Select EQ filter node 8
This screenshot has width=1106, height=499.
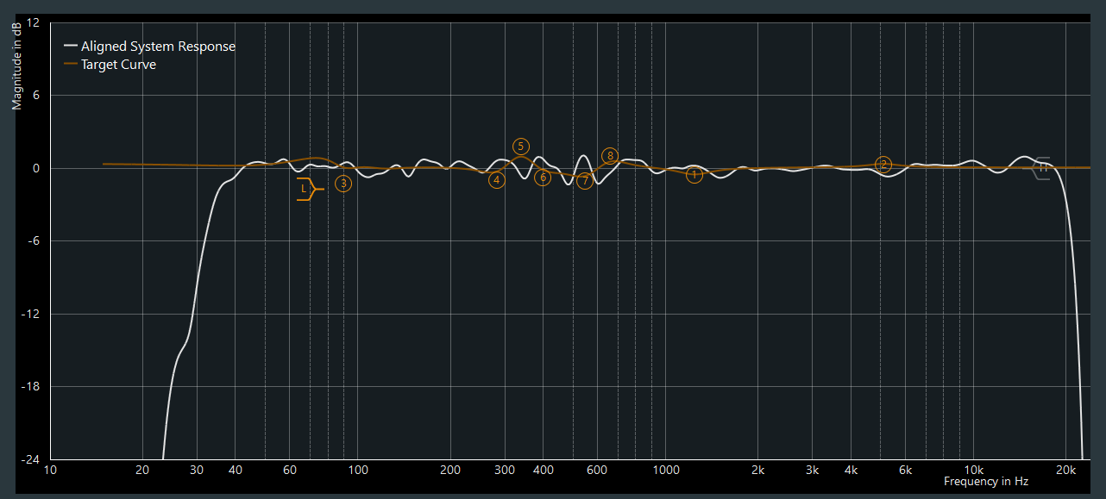click(x=610, y=156)
